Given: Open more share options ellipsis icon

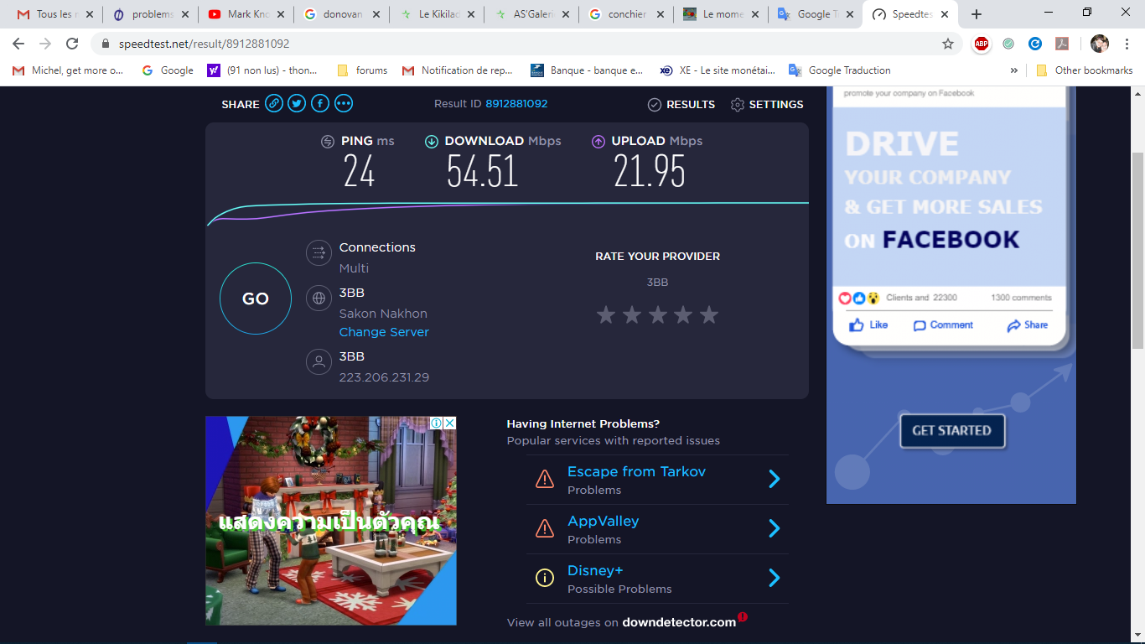Looking at the screenshot, I should click(x=344, y=104).
